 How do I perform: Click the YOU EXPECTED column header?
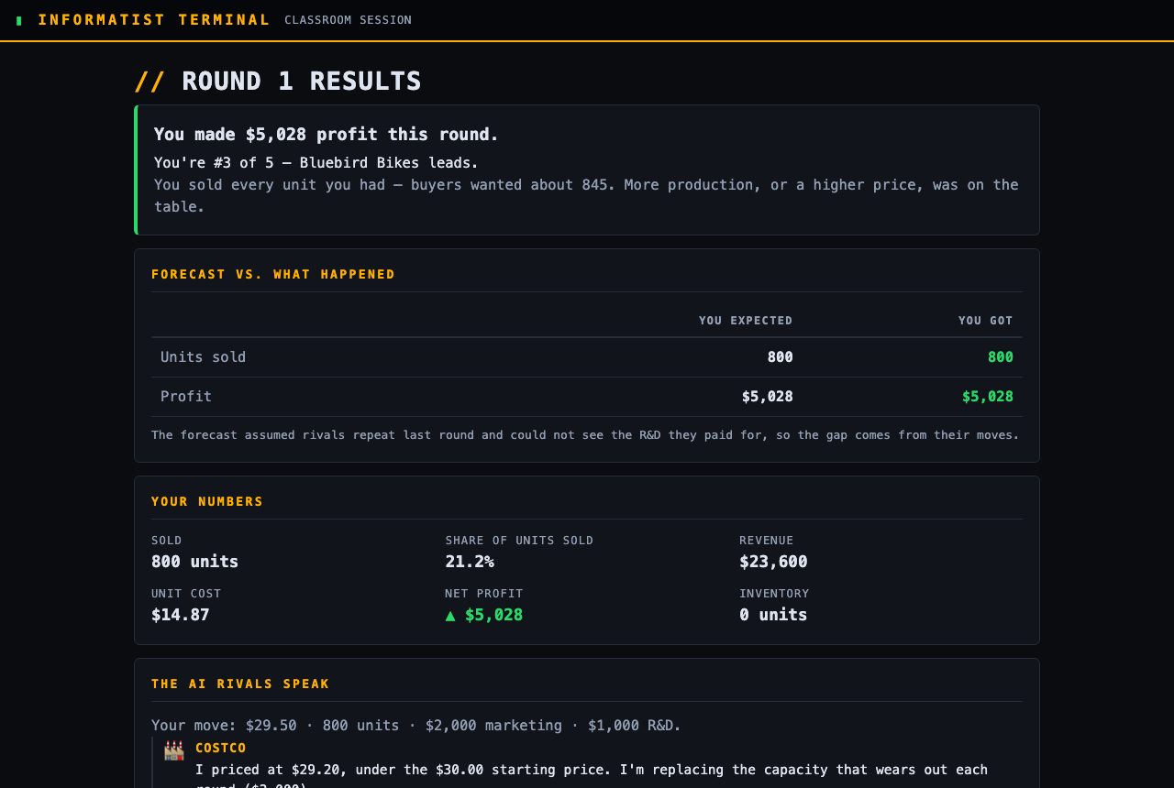pyautogui.click(x=746, y=321)
